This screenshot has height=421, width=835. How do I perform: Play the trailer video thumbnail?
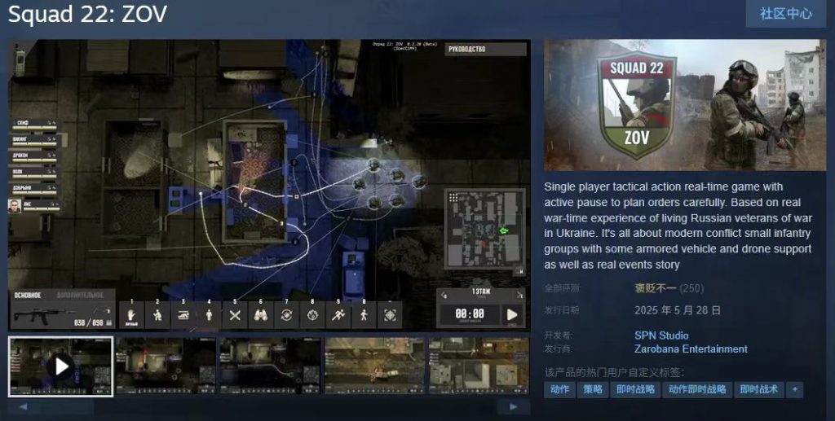[61, 366]
